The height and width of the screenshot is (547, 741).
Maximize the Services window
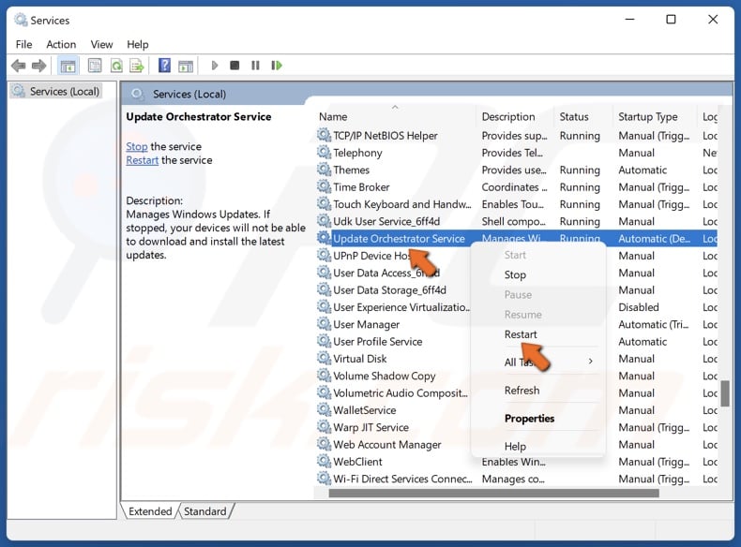point(671,20)
